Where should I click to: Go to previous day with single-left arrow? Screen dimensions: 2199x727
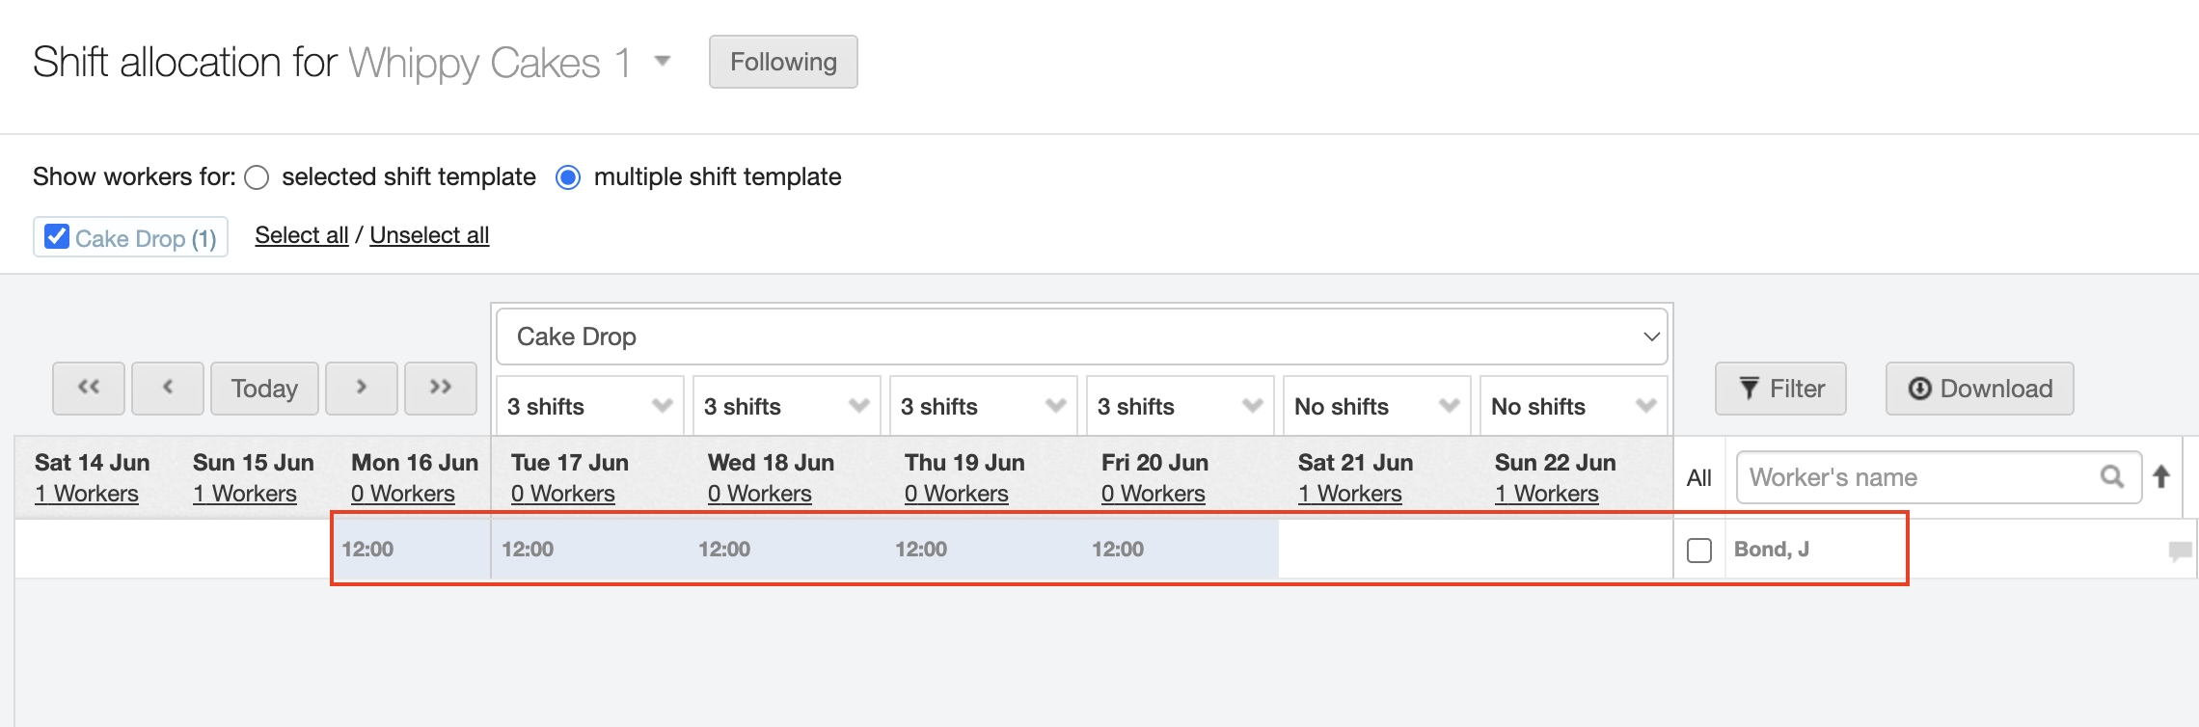tap(168, 388)
